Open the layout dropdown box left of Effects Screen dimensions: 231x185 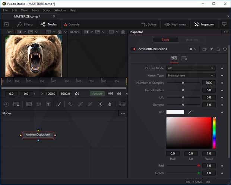pos(6,25)
